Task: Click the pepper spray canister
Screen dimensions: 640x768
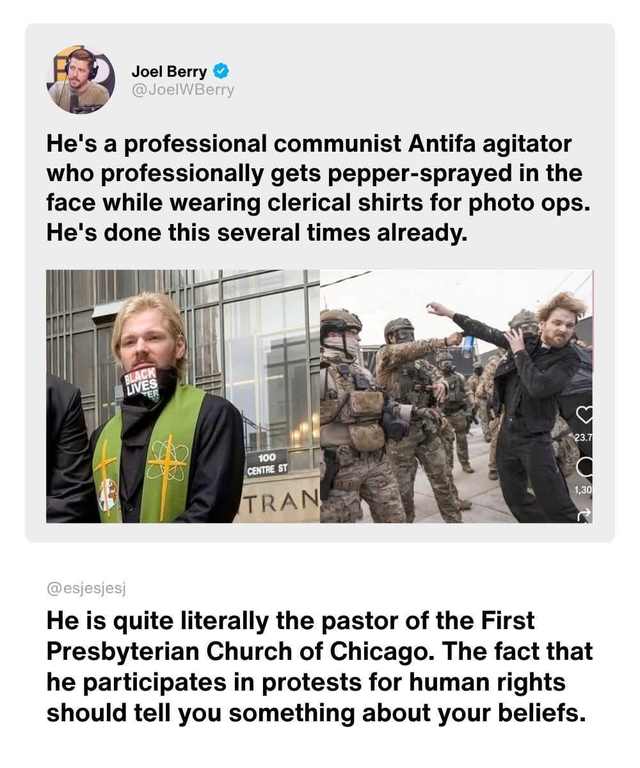Action: [469, 346]
